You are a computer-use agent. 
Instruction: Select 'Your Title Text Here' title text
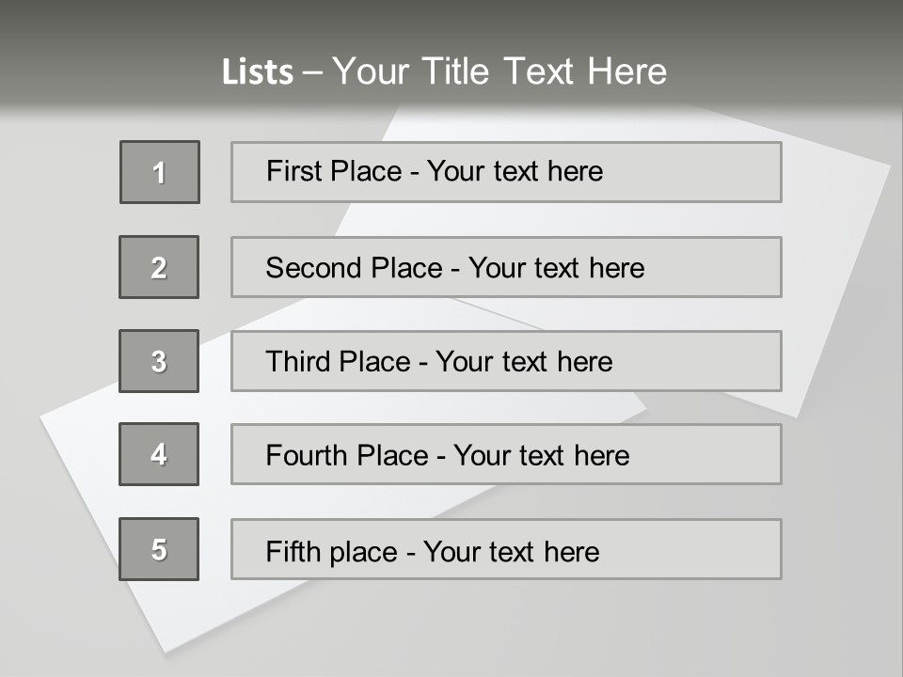499,72
